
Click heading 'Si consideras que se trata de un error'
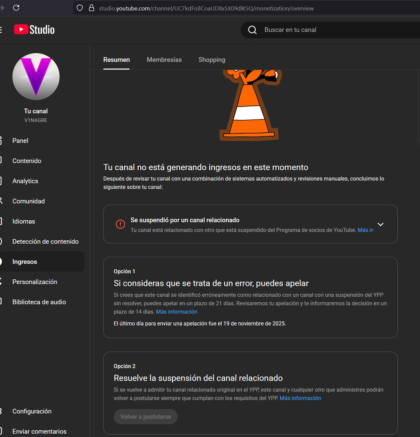pos(211,283)
